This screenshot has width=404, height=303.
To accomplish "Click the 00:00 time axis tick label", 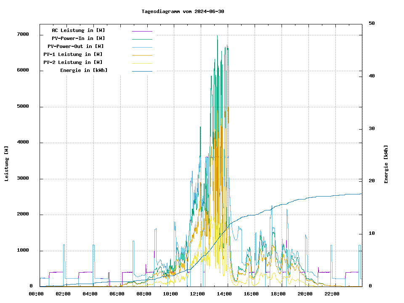I will pyautogui.click(x=36, y=294).
